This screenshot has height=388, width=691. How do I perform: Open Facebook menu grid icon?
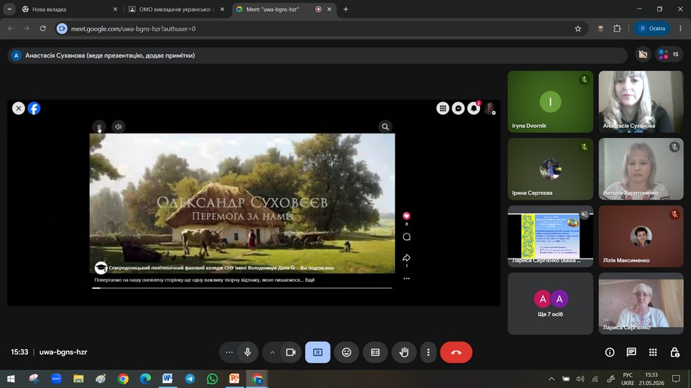(443, 108)
